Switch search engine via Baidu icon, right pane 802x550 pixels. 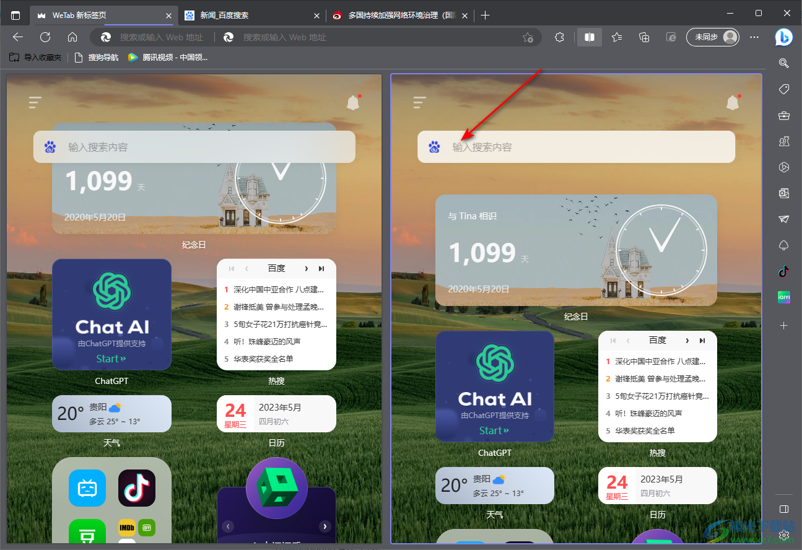point(434,147)
